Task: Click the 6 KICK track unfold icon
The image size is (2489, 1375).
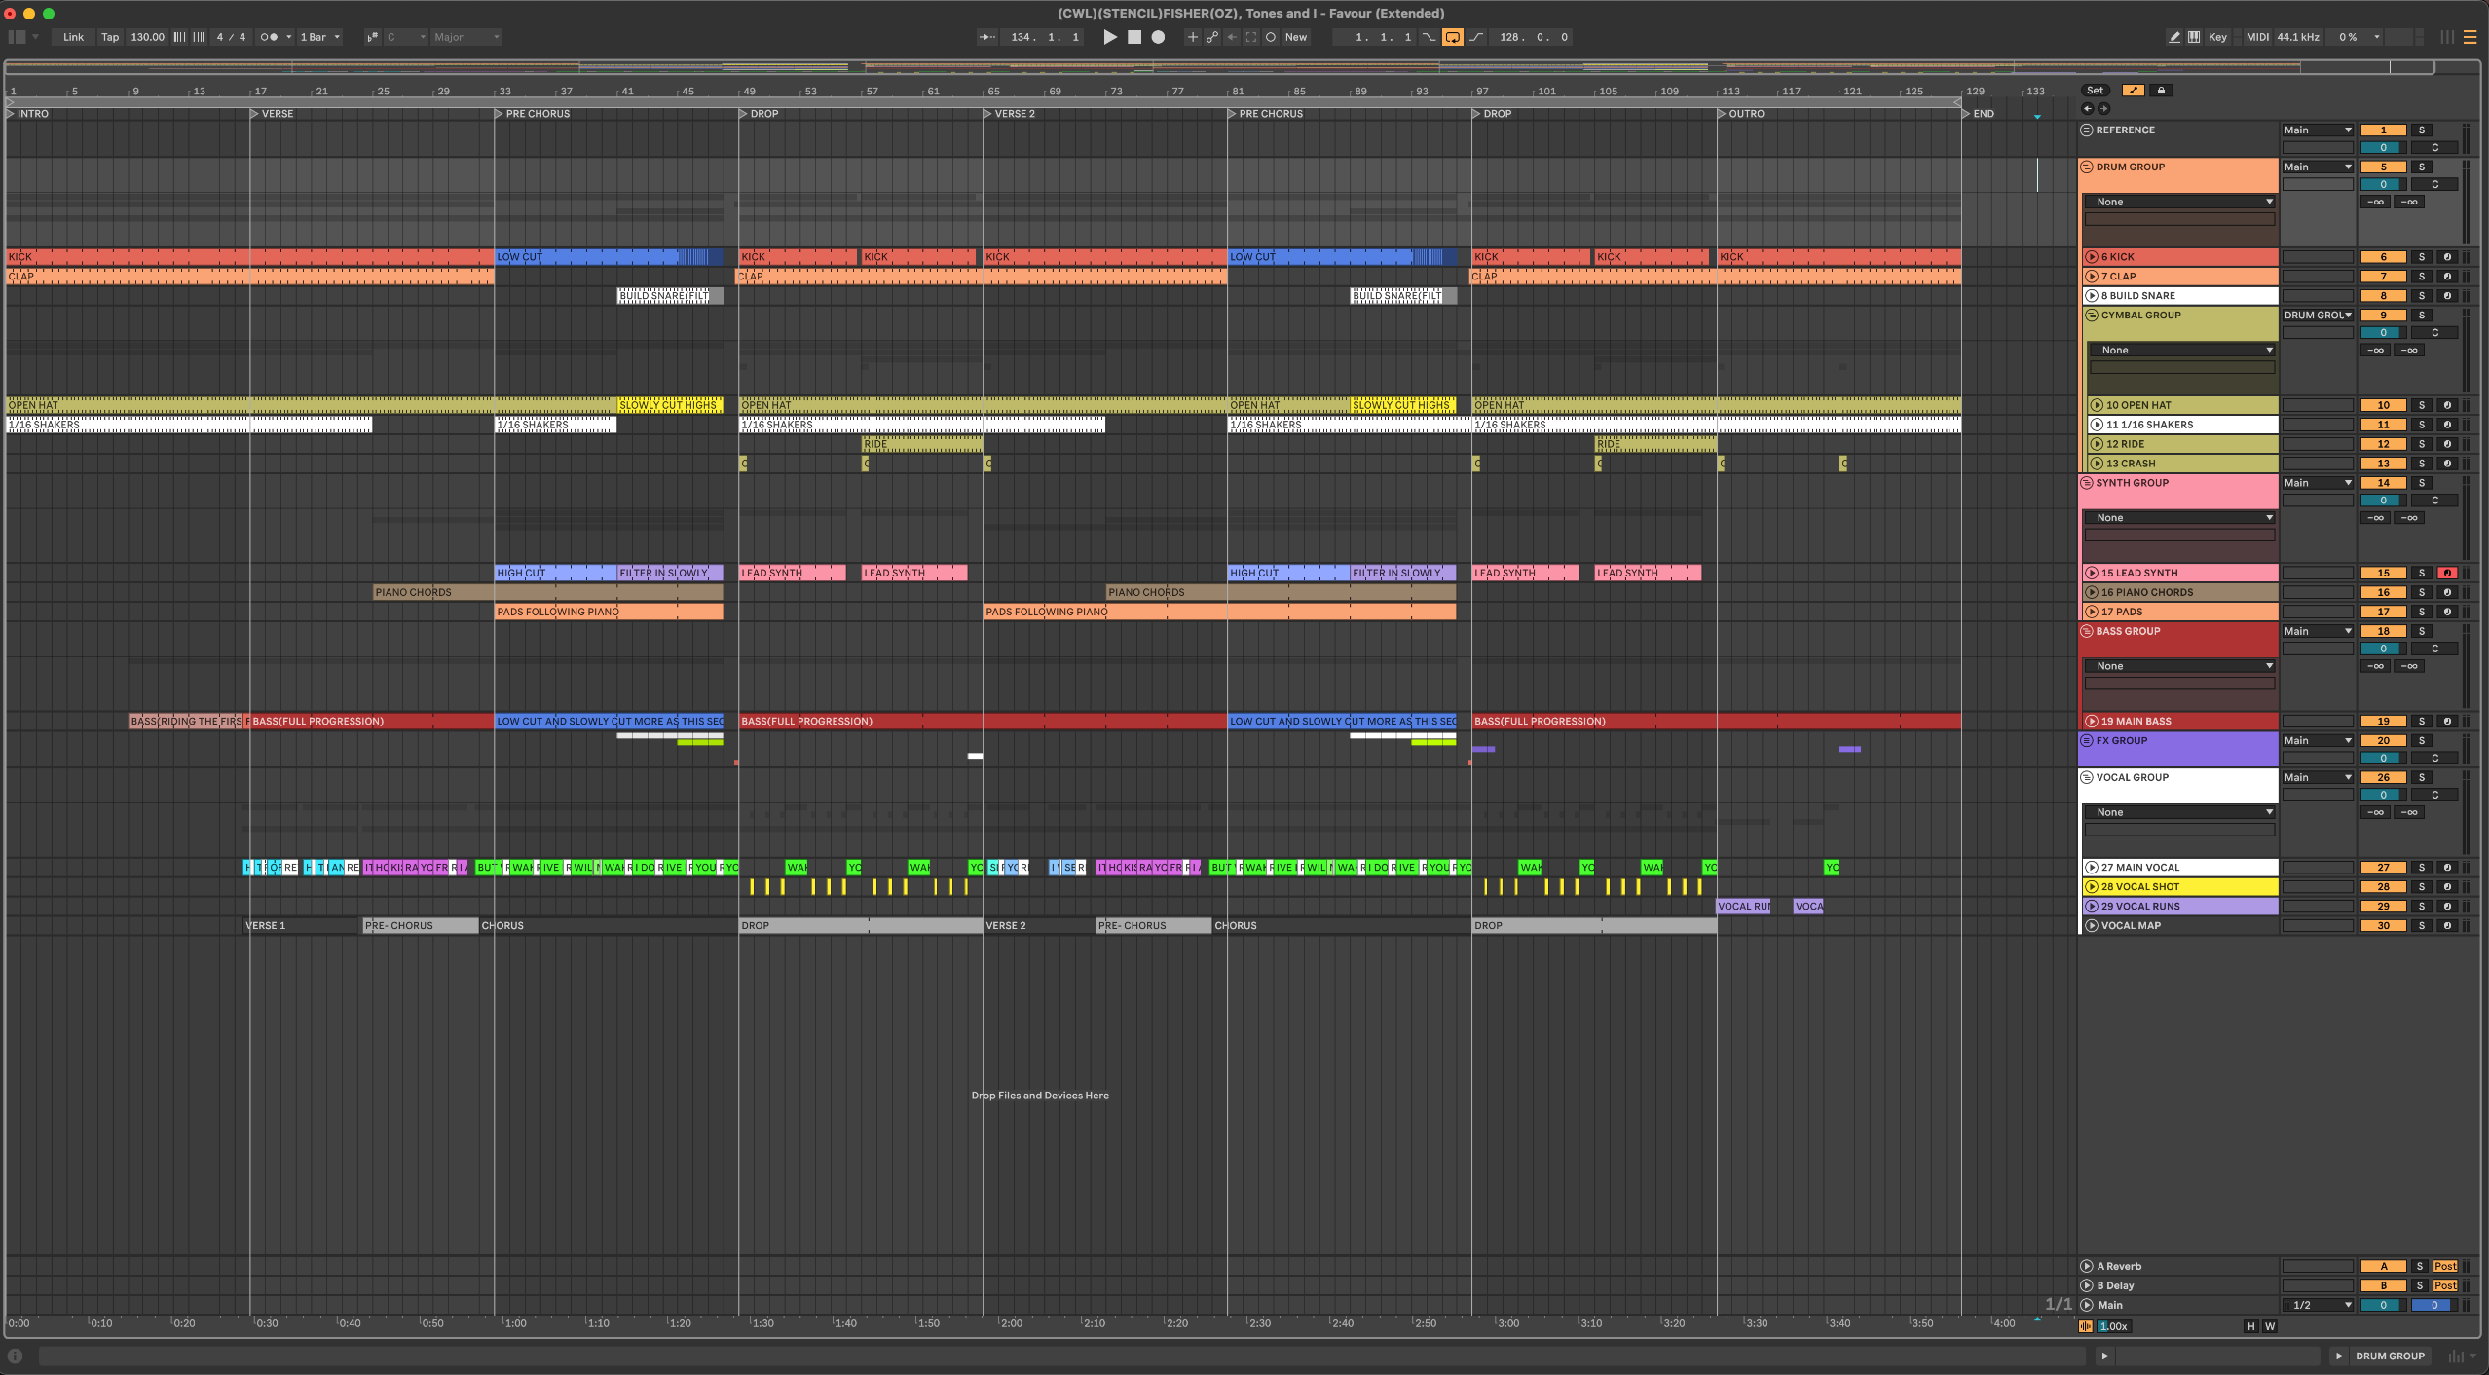Action: [x=2091, y=257]
